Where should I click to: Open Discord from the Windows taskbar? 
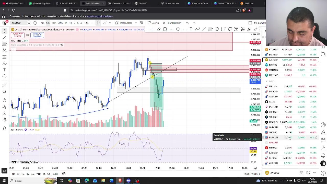(129, 181)
